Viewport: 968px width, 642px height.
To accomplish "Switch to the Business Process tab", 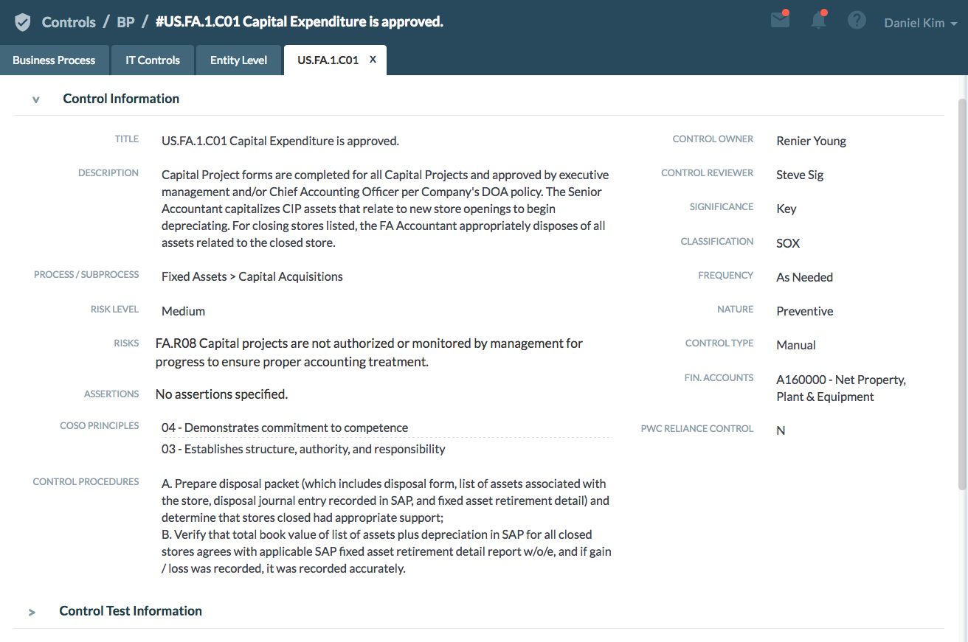I will point(54,60).
